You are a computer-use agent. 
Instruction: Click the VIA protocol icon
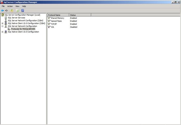49,27
